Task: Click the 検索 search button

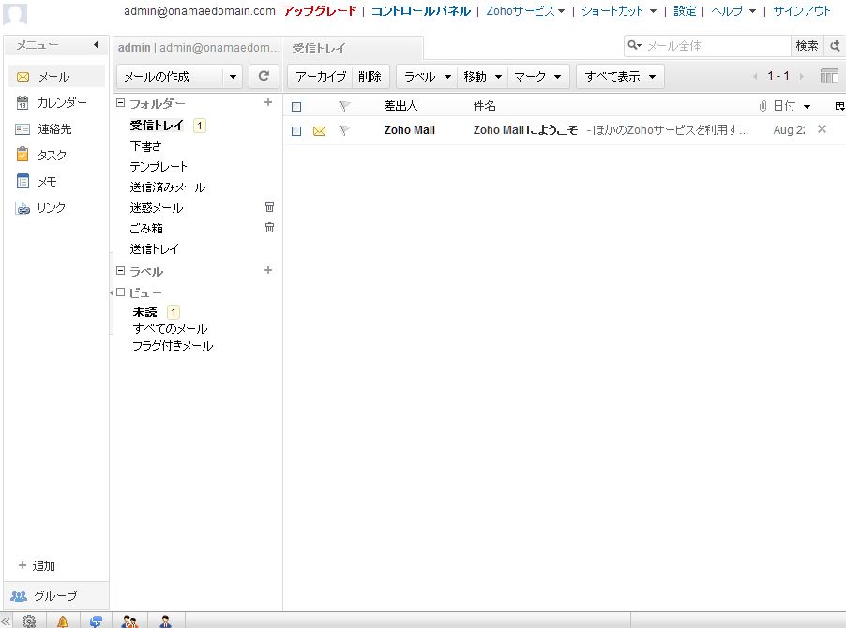Action: pos(807,46)
